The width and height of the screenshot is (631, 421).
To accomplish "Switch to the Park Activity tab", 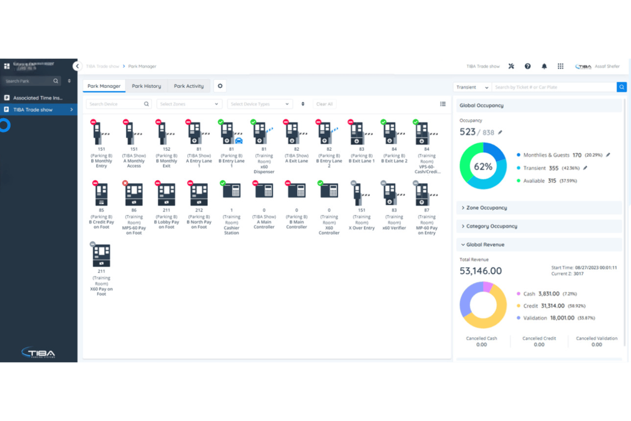I will tap(189, 86).
